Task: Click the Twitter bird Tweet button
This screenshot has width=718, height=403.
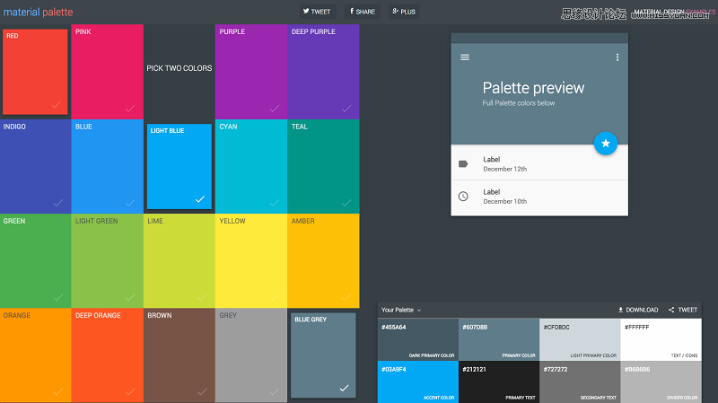Action: click(x=317, y=12)
